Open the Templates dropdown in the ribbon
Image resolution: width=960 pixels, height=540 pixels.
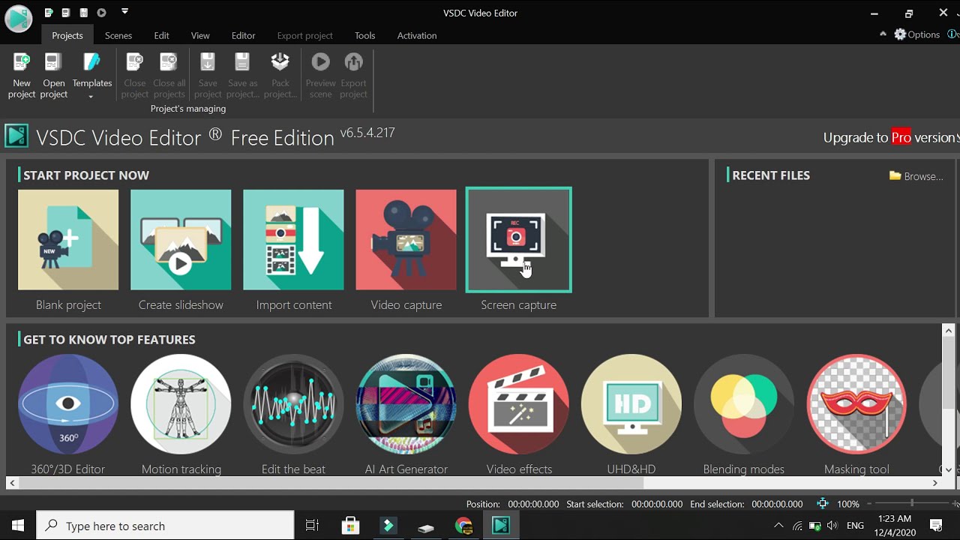(x=91, y=75)
